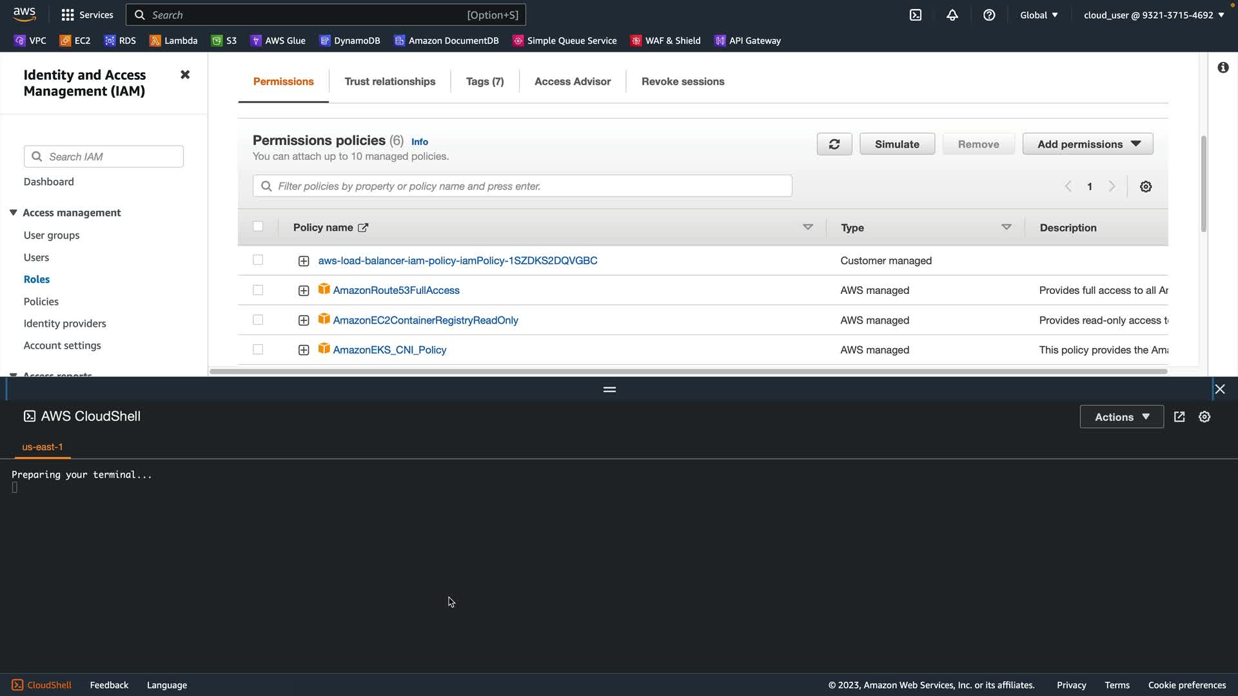This screenshot has height=696, width=1238.
Task: Open the CloudShell settings gear
Action: click(x=1204, y=417)
